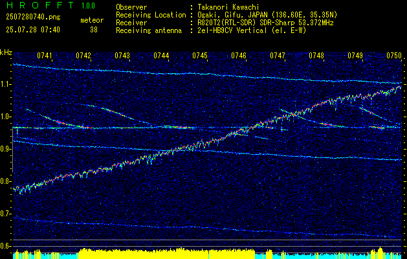Click time marker 0745
The image size is (407, 259).
200,55
